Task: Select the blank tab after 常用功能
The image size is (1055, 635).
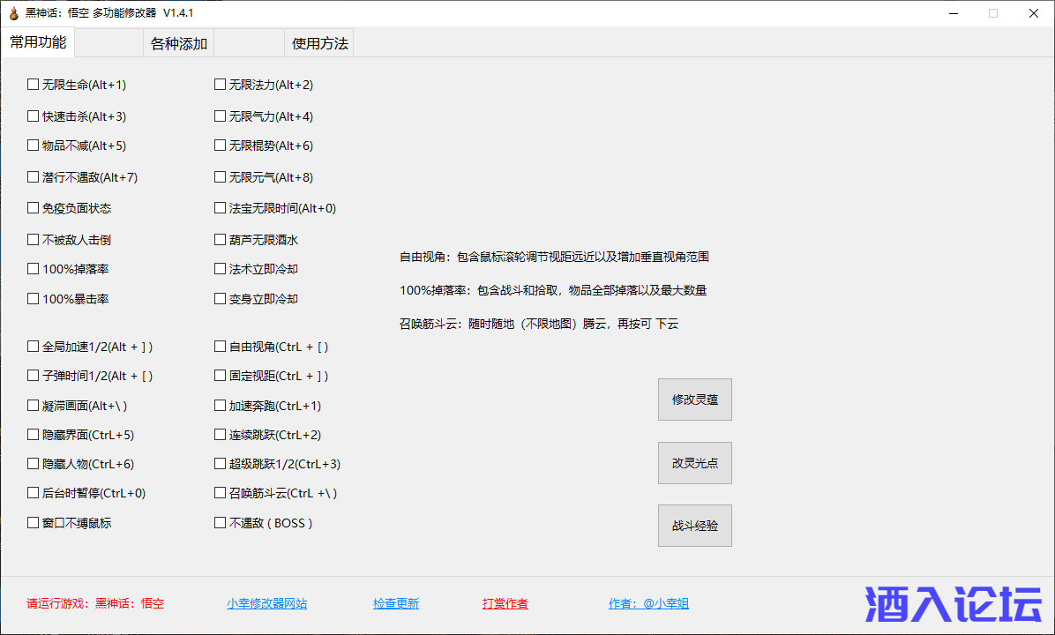Action: (x=109, y=44)
